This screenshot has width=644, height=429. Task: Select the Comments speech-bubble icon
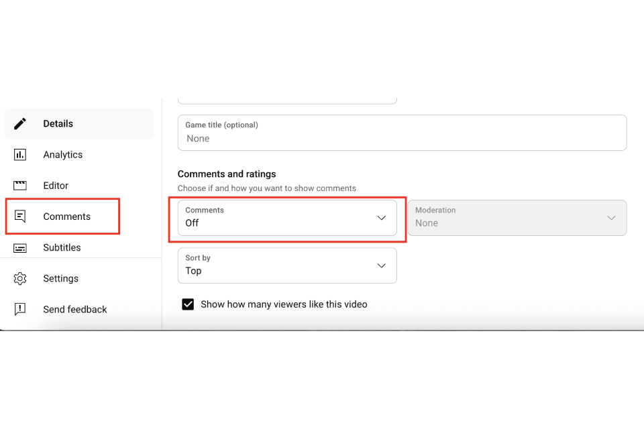point(20,216)
